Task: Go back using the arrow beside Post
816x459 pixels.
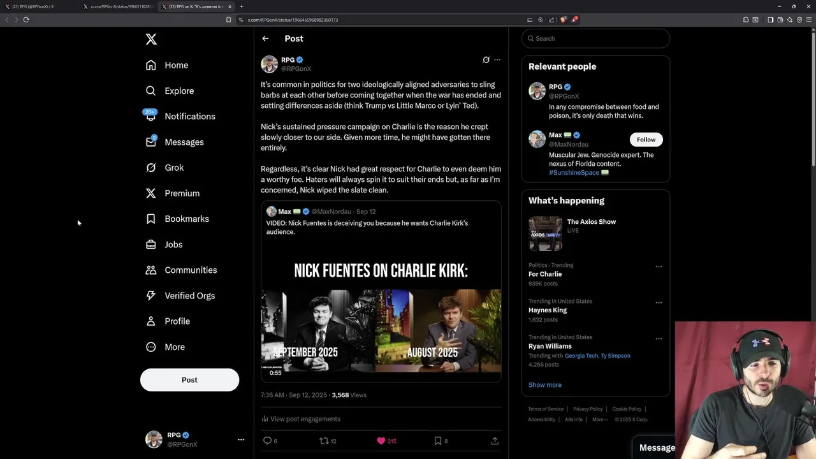Action: (265, 39)
